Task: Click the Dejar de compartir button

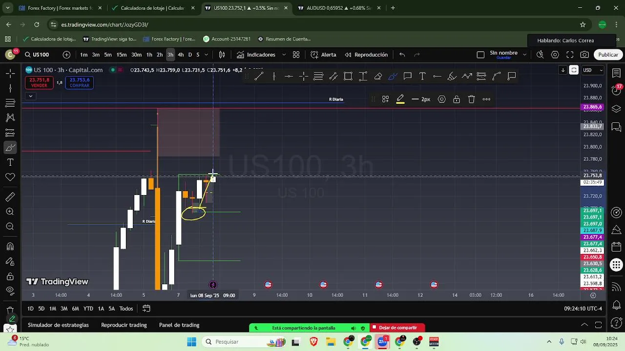Action: (397, 328)
